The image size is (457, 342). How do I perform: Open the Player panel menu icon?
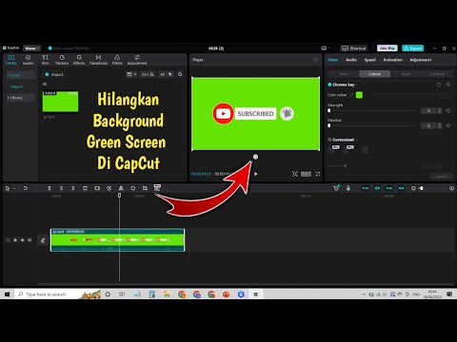(x=315, y=60)
